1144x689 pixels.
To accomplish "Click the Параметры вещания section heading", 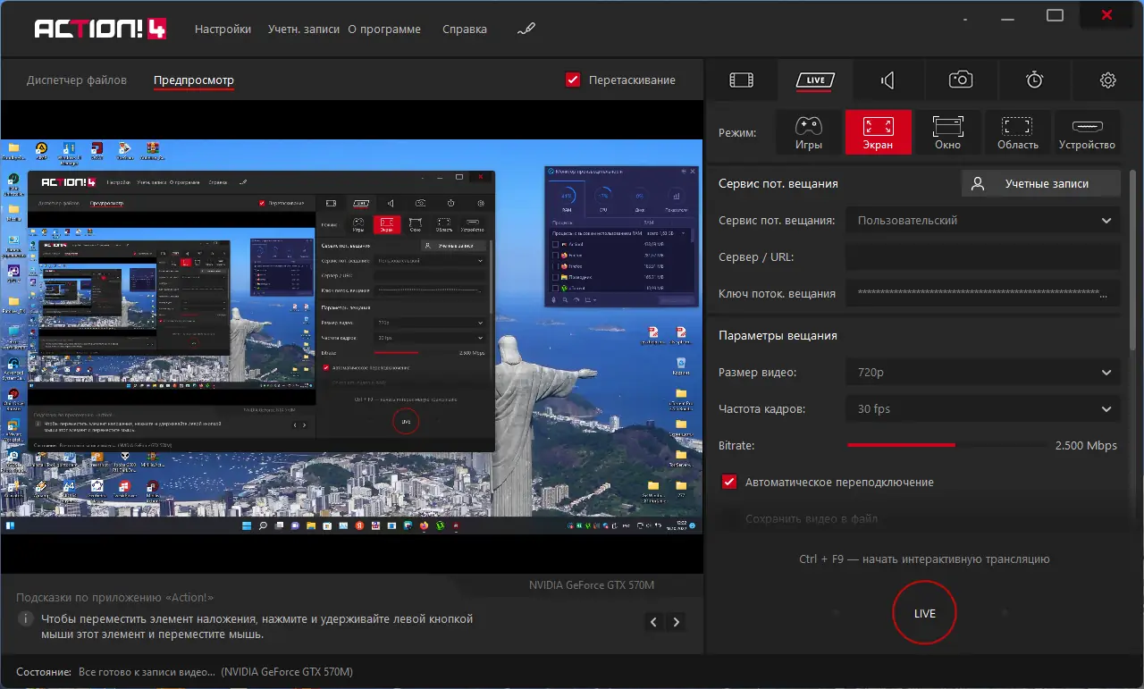I will point(778,335).
